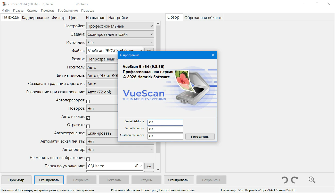
Task: Open the Сканер menu
Action: pyautogui.click(x=32, y=11)
